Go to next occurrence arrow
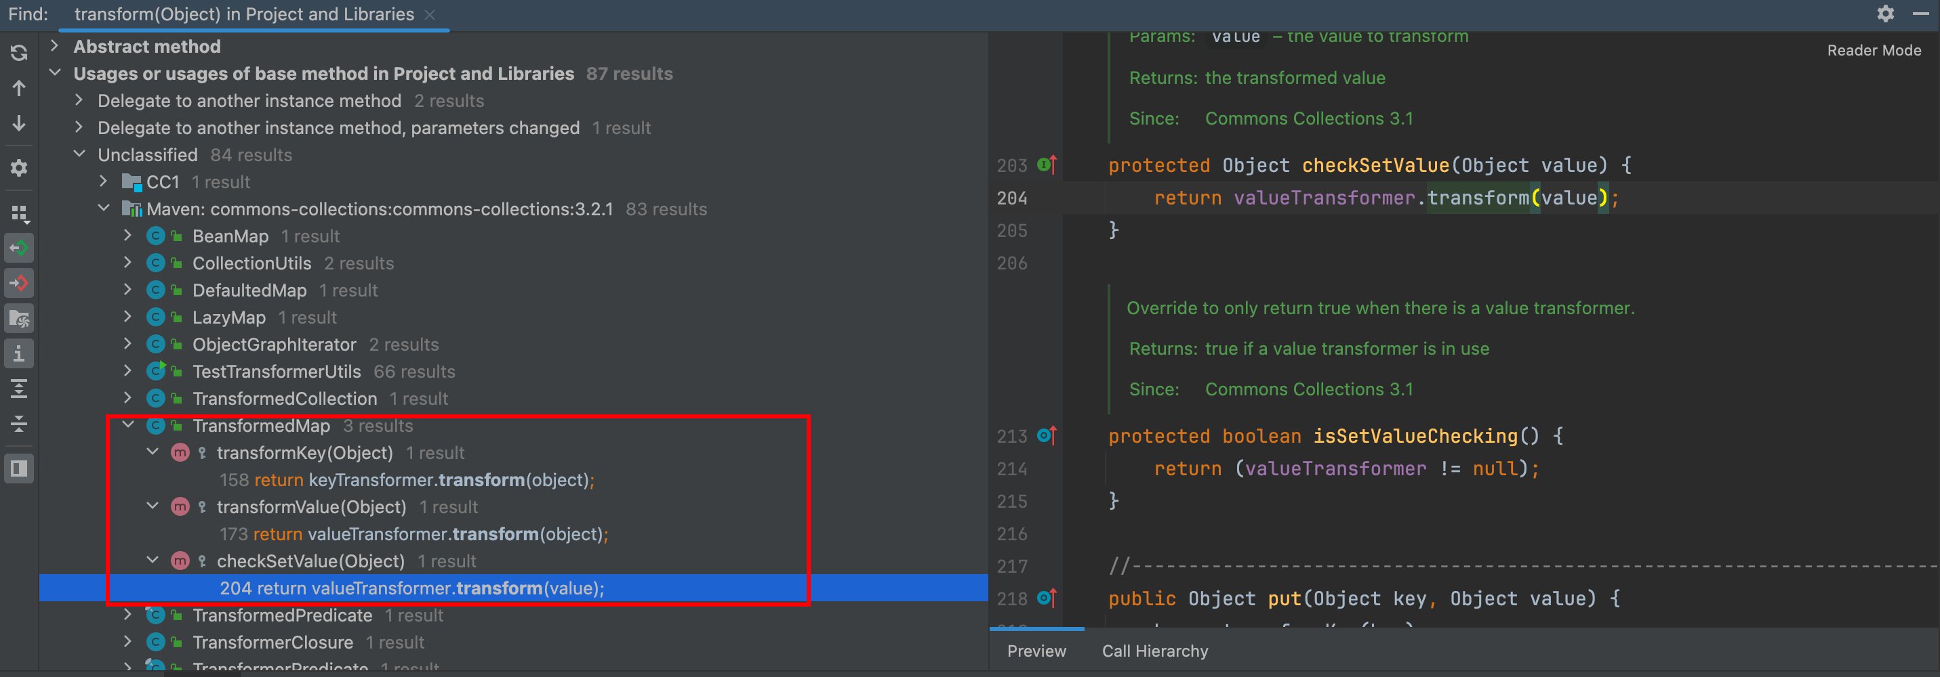The height and width of the screenshot is (677, 1940). tap(19, 123)
